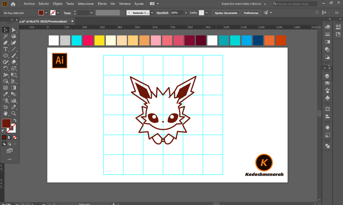Enable Draw Behind mode
This screenshot has height=205, width=343.
(x=9, y=144)
